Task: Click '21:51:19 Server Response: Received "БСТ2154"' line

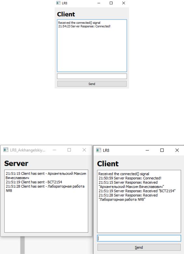Action: (137, 191)
